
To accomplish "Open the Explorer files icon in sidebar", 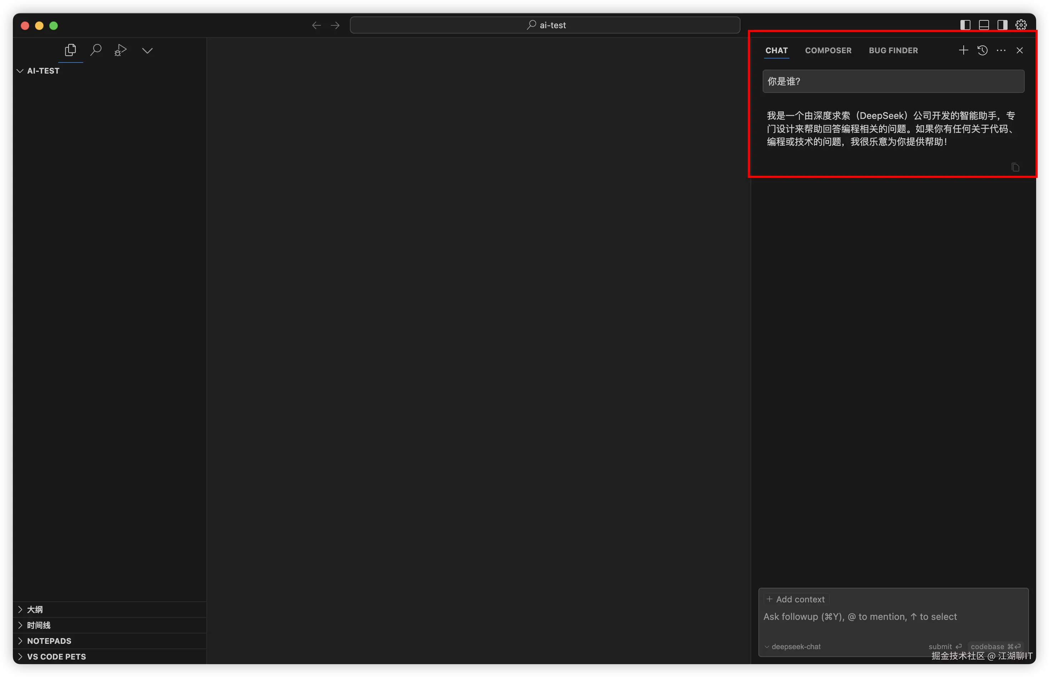I will 70,50.
